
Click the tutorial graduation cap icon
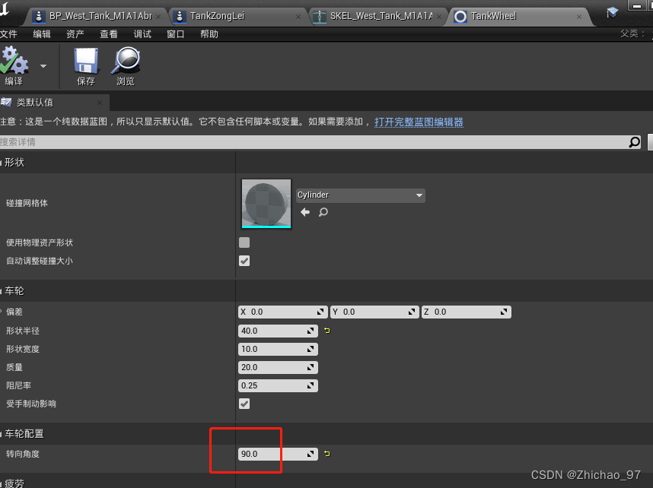pos(612,12)
